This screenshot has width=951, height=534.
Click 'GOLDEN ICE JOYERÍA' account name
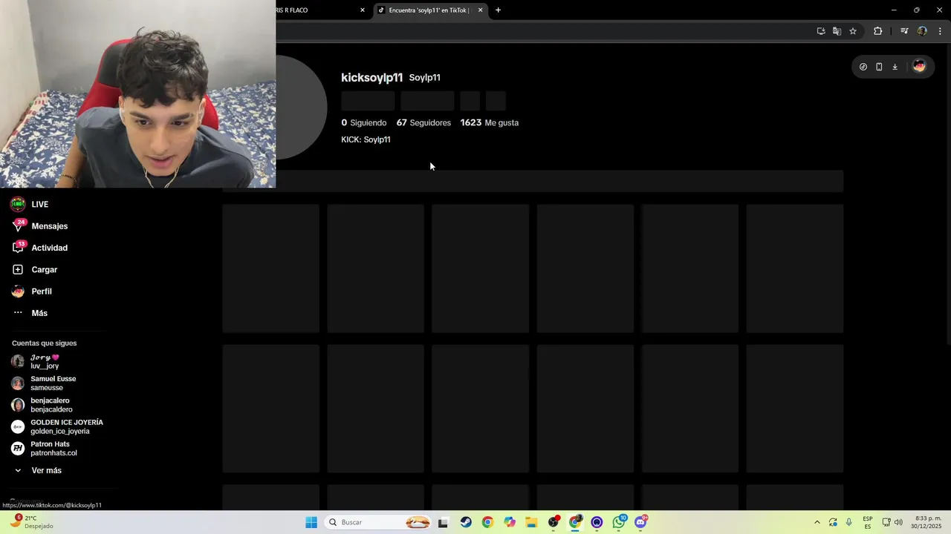(x=67, y=423)
